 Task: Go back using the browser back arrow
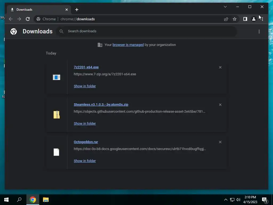11,19
